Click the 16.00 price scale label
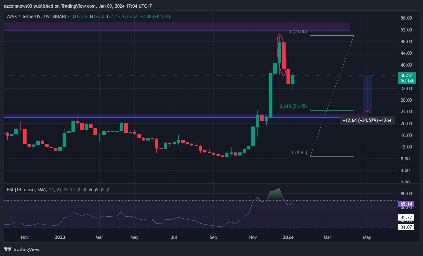This screenshot has height=256, width=423. pyautogui.click(x=407, y=135)
